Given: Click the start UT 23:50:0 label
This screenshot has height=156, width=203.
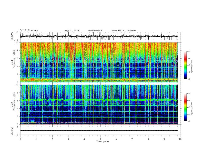Looking at the screenshot, I should tap(124, 31).
